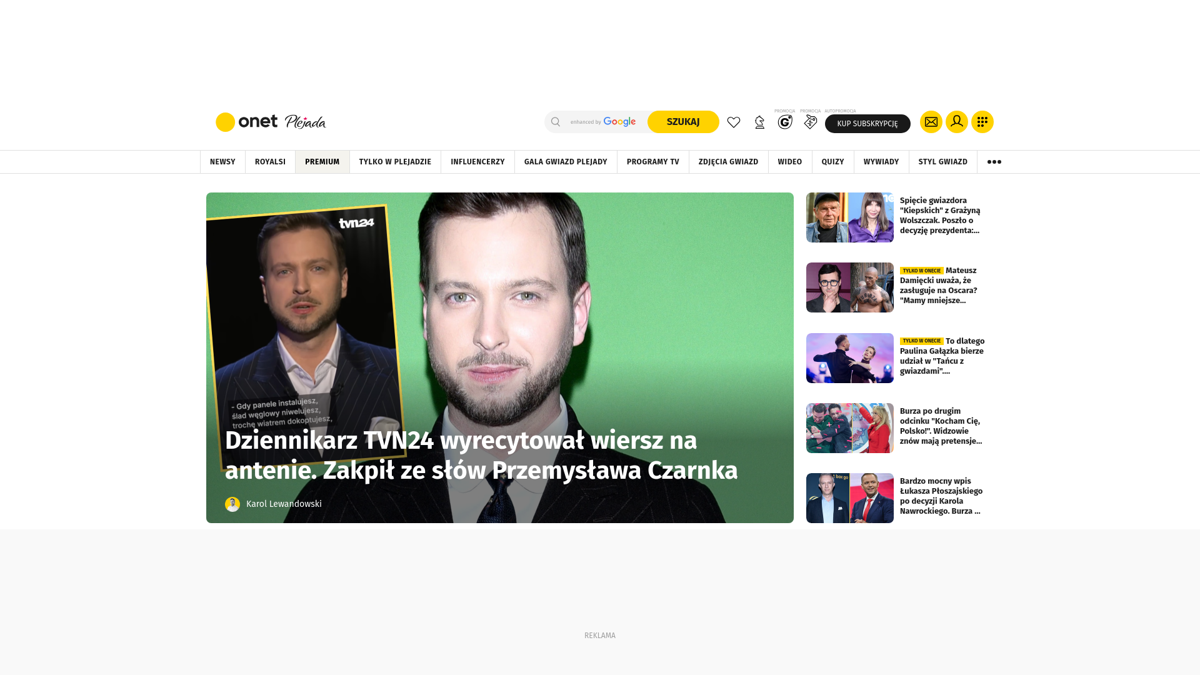The image size is (1200, 675).
Task: Open Kiepscy and Grażyna Wolszczak article thumbnail
Action: tap(850, 217)
